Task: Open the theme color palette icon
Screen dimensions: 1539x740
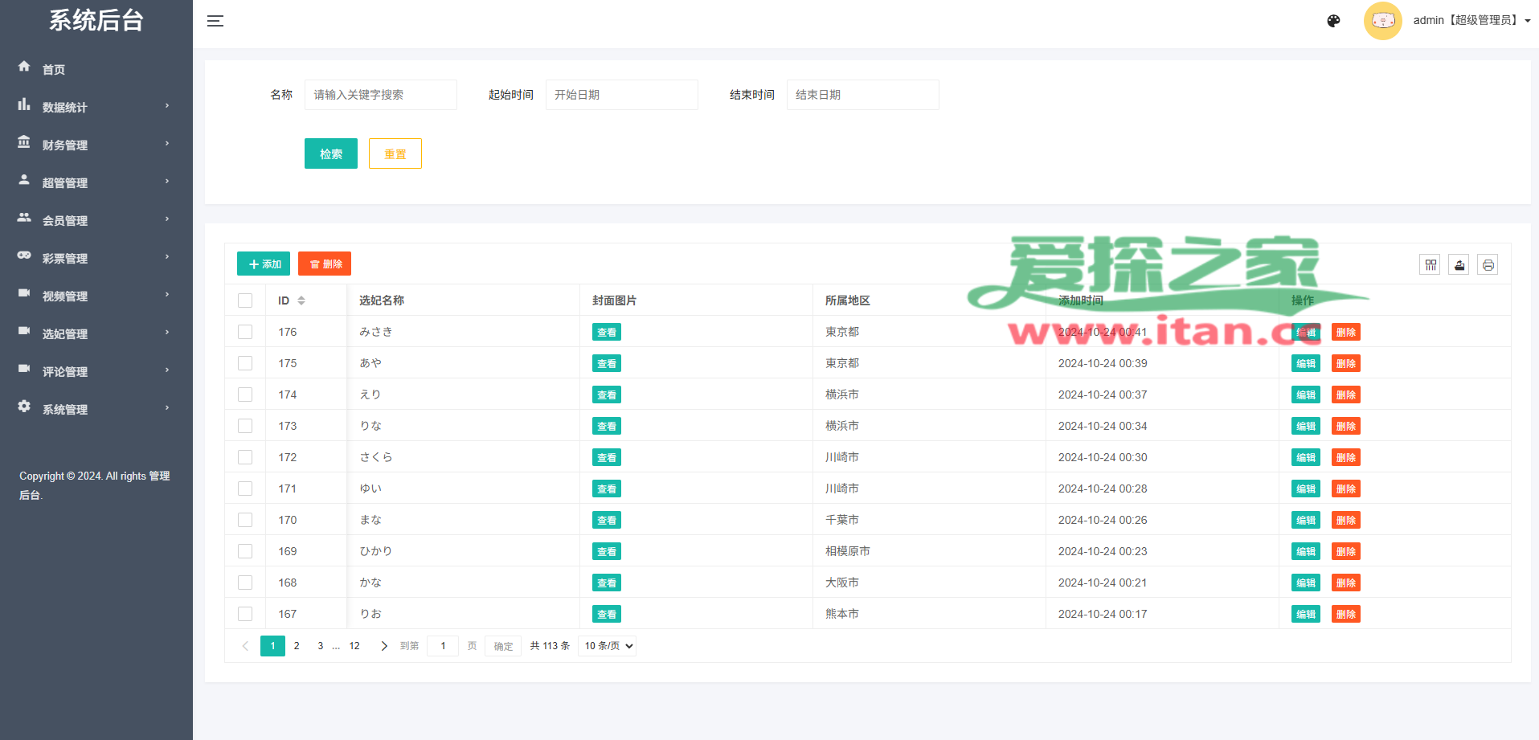Action: pyautogui.click(x=1333, y=21)
